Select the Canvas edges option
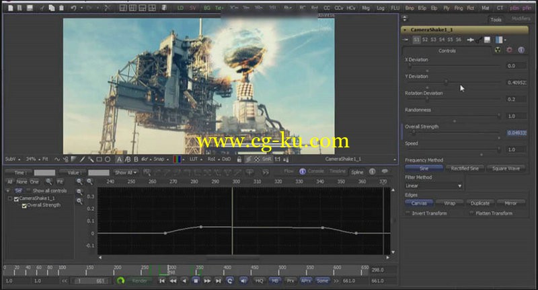The width and height of the screenshot is (538, 290). [419, 203]
